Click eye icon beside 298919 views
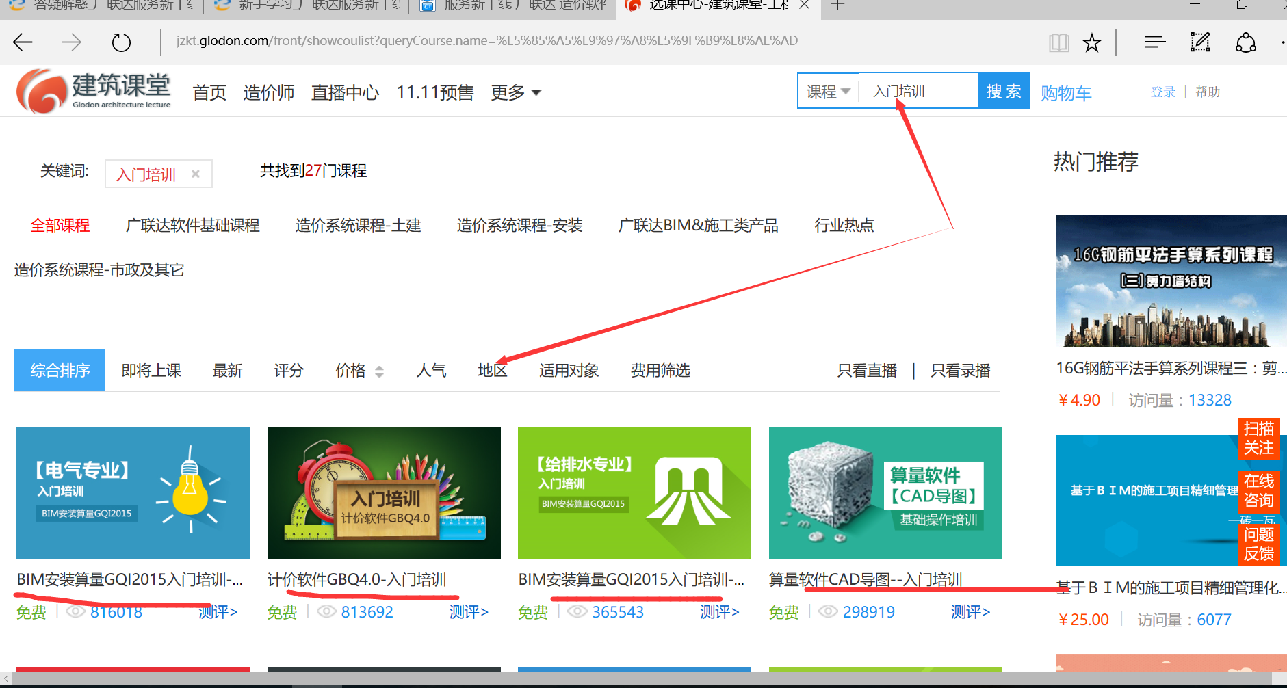Viewport: 1287px width, 688px height. (829, 611)
